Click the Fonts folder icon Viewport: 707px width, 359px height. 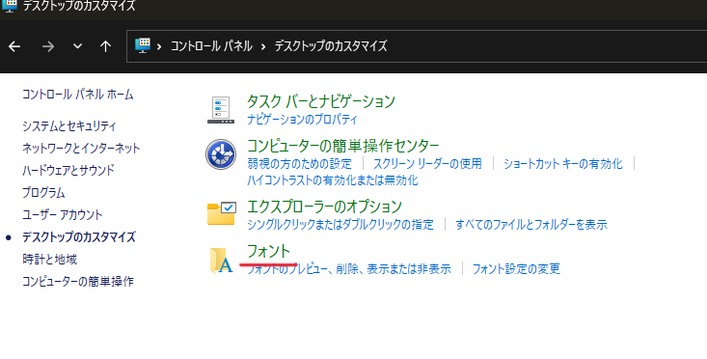pos(222,261)
